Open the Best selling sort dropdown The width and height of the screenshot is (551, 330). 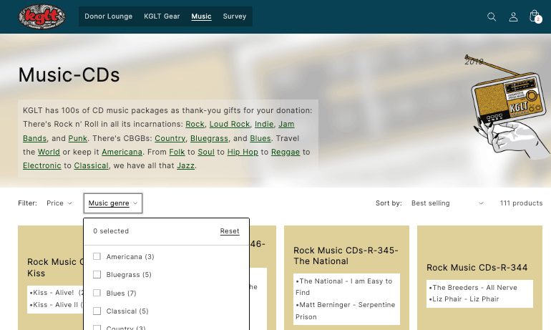tap(447, 203)
